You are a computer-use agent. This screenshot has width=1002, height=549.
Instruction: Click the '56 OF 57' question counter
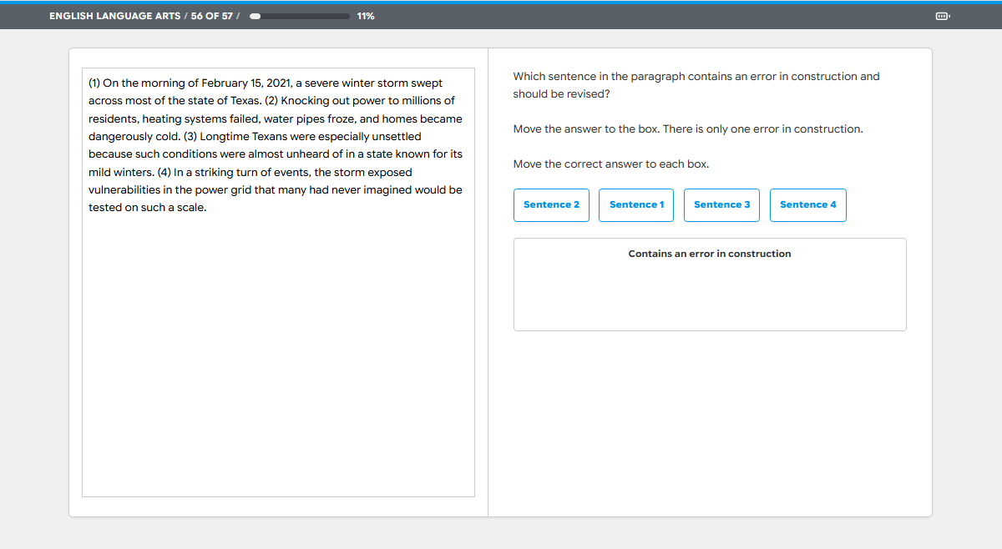point(212,16)
